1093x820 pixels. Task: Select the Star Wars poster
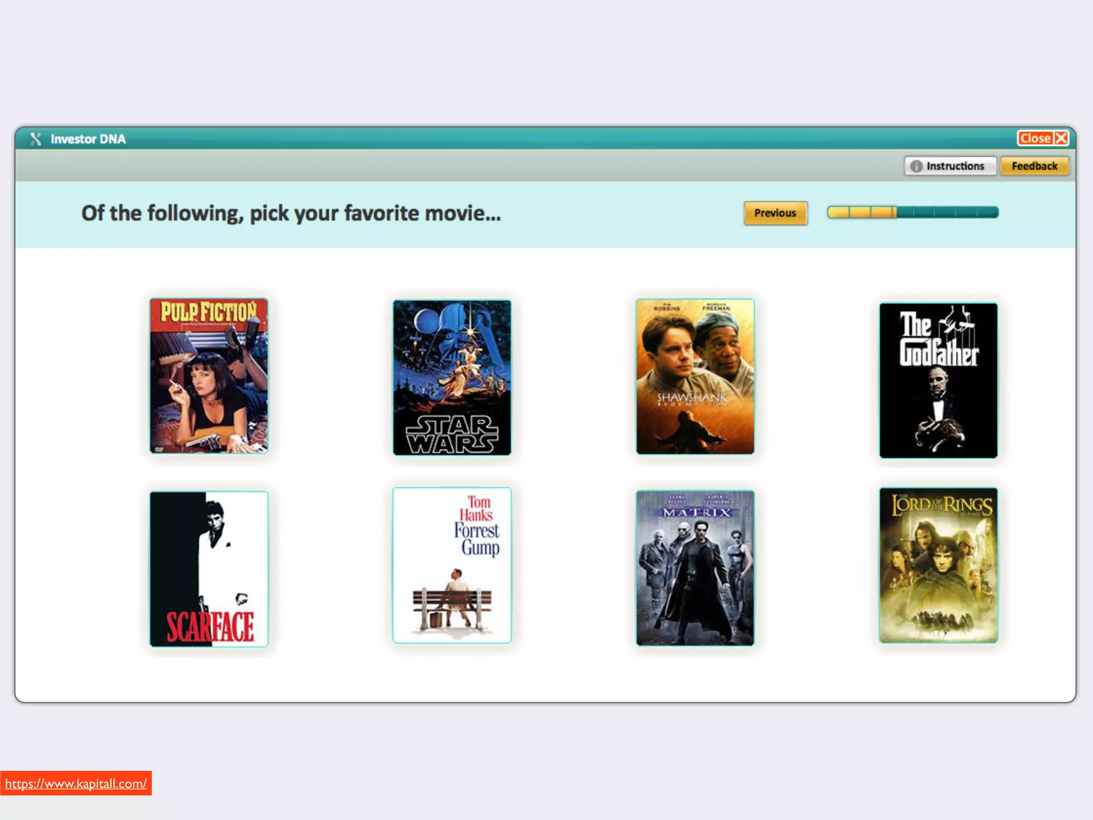click(x=452, y=377)
